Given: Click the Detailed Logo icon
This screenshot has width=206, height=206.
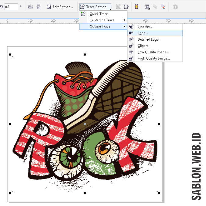Looking at the screenshot, I should tap(131, 39).
